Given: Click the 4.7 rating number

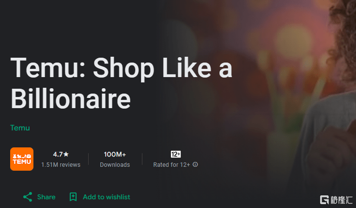Looking at the screenshot, I should [x=58, y=154].
